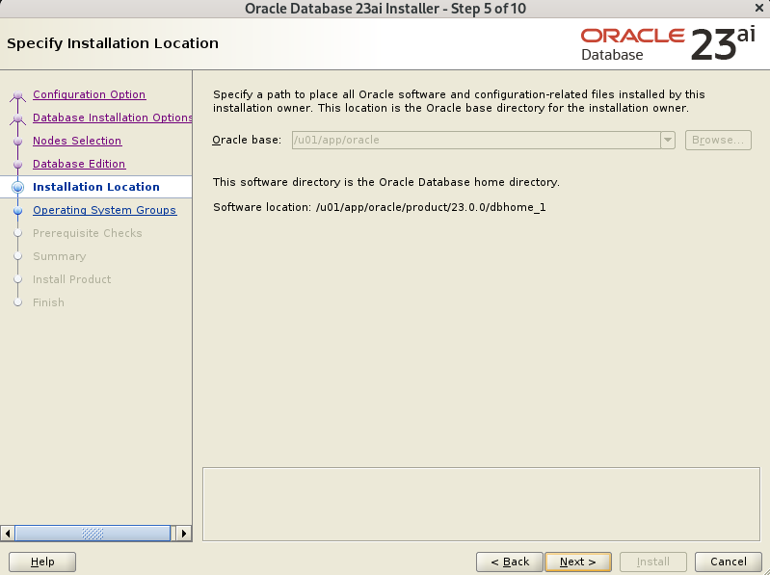This screenshot has height=575, width=770.
Task: Click the Finish step label
Action: [48, 302]
